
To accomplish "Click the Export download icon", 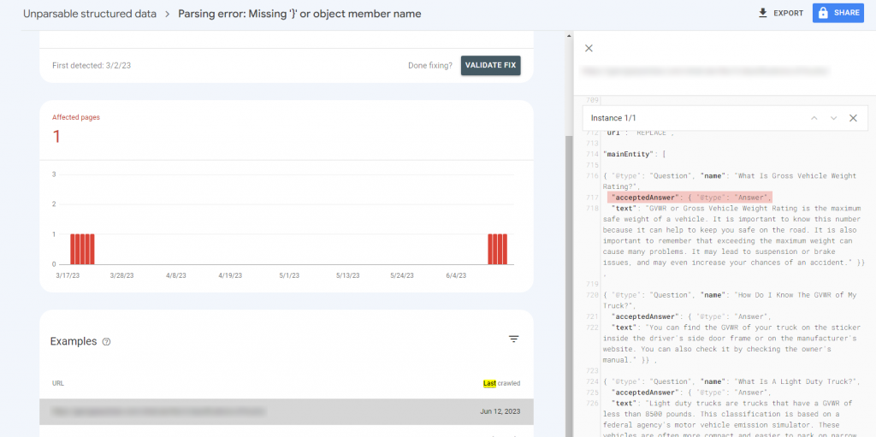I will [762, 13].
